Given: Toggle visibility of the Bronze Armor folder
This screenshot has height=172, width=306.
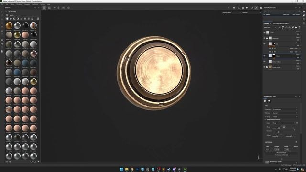Looking at the screenshot, I should tap(264, 67).
